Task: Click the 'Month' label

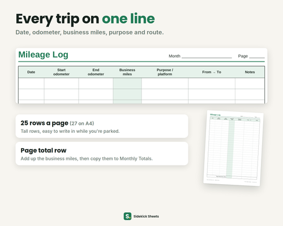Action: (x=174, y=56)
